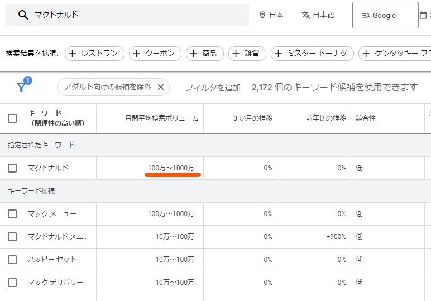Click the 指定されたキーワード section header
Image resolution: width=431 pixels, height=301 pixels.
(41, 145)
